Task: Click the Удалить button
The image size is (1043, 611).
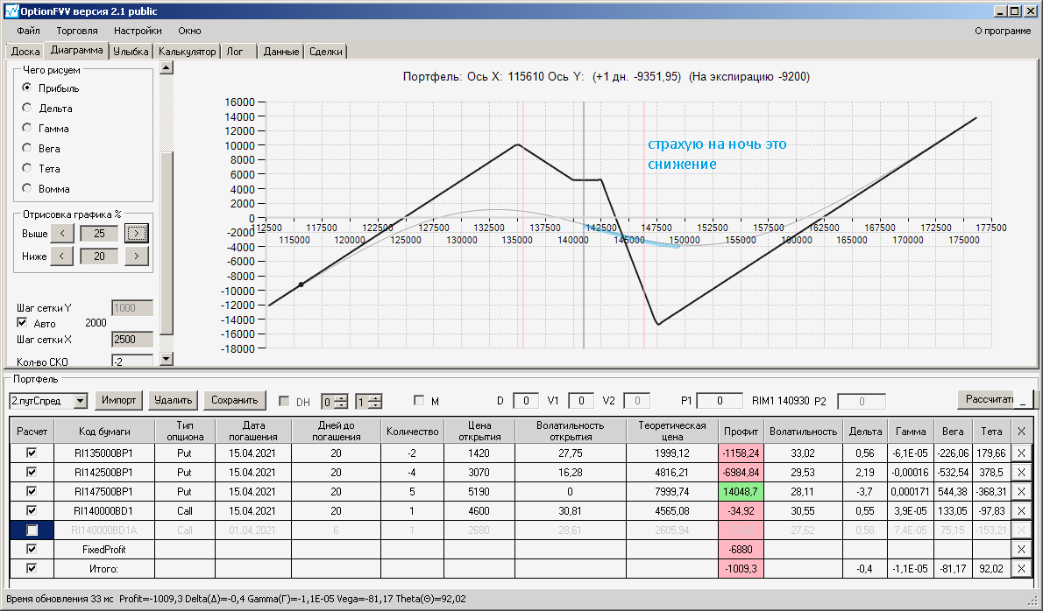Action: tap(173, 400)
